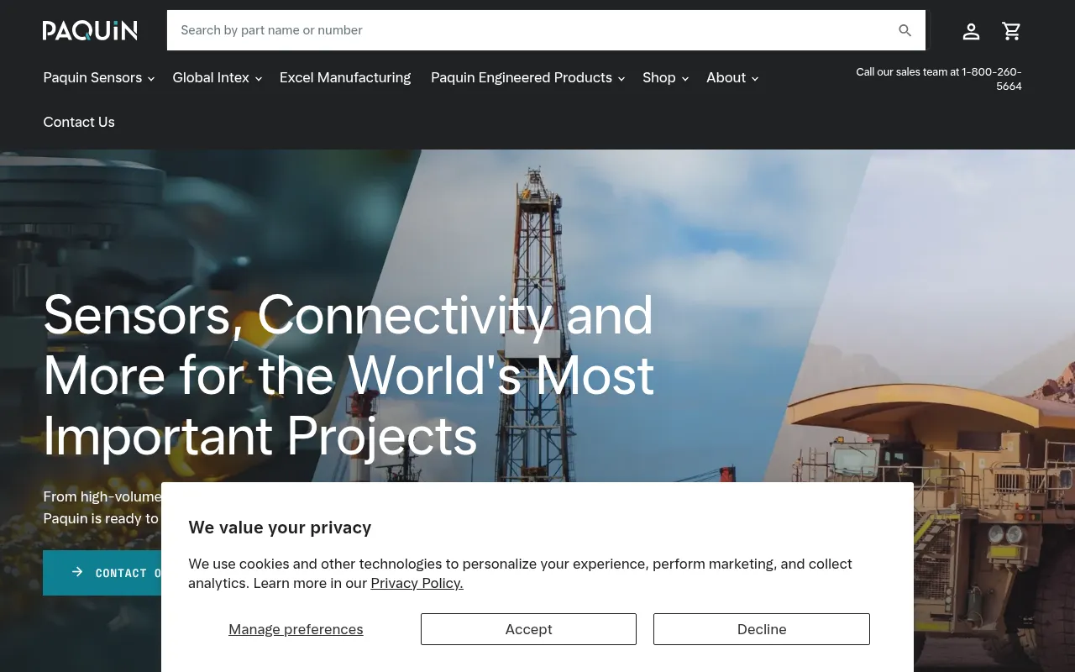Open the Contact Us page

point(79,122)
